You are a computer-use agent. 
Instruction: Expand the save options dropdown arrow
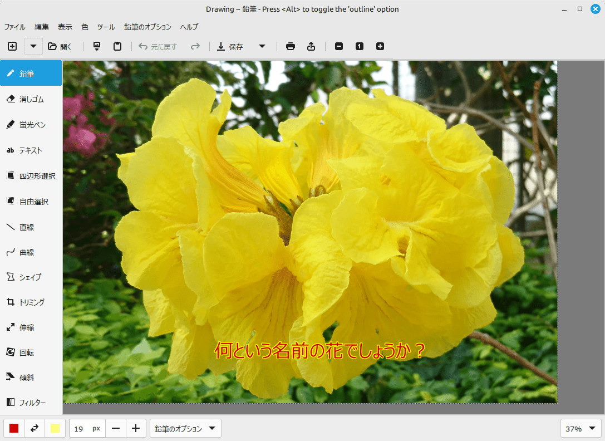[262, 46]
